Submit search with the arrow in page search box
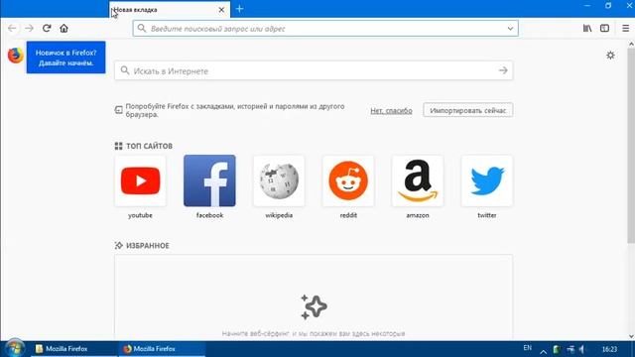 tap(503, 70)
